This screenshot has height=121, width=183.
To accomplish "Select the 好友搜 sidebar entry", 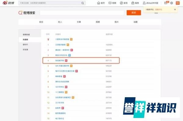I will pyautogui.click(x=25, y=50).
